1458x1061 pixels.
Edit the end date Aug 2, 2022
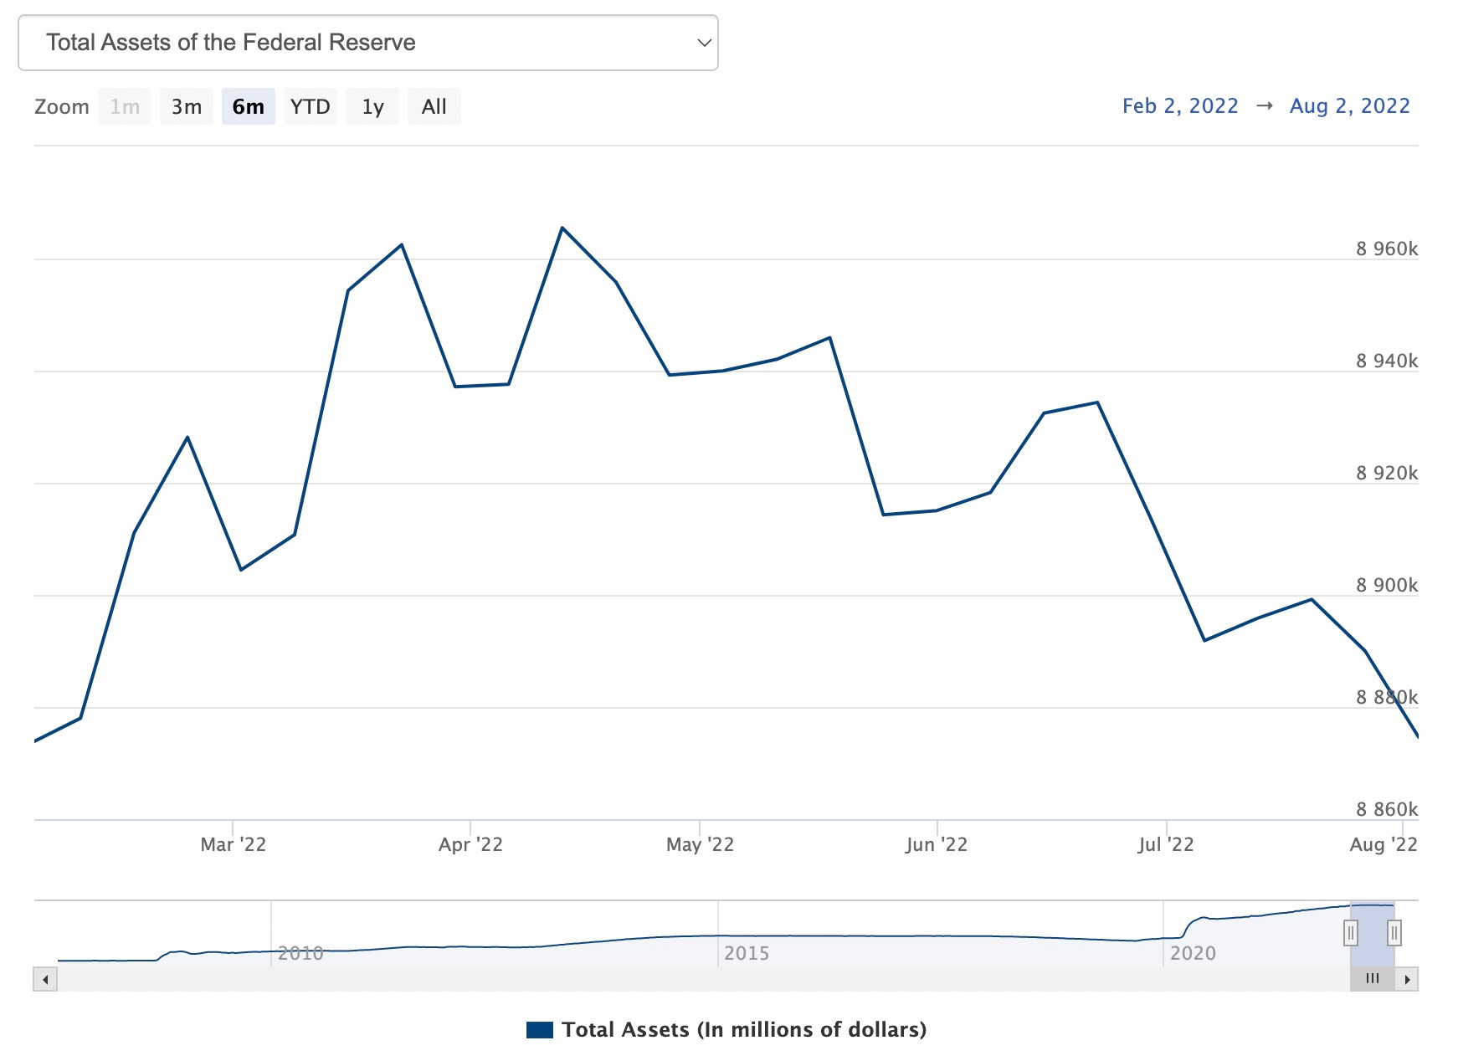click(1349, 105)
